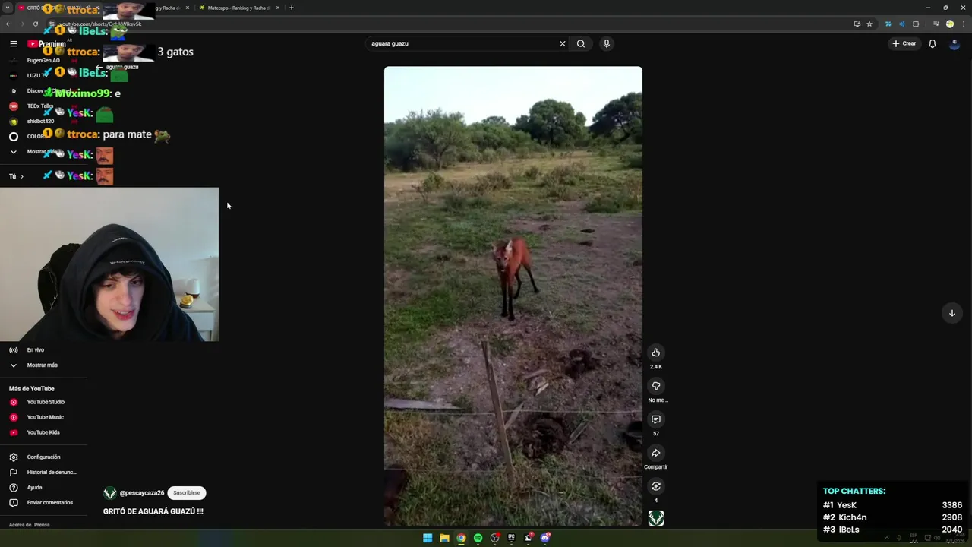Bookmark this page with the star icon

pos(869,24)
